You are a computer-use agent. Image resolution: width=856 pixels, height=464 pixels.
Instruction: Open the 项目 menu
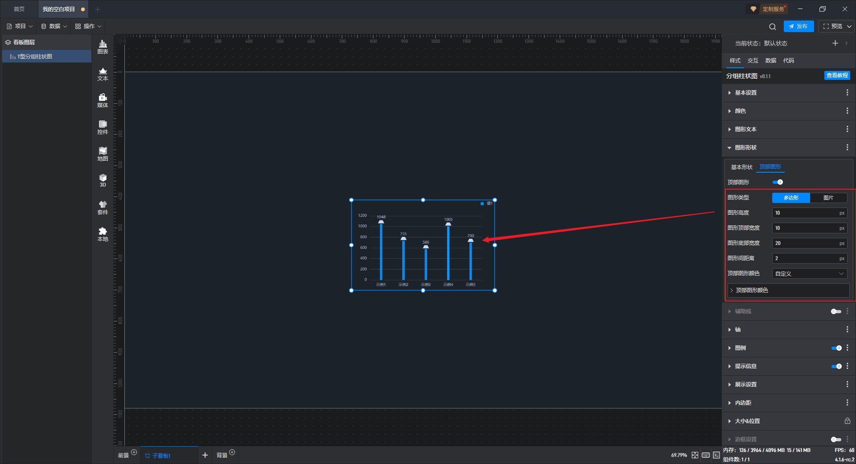tap(20, 26)
